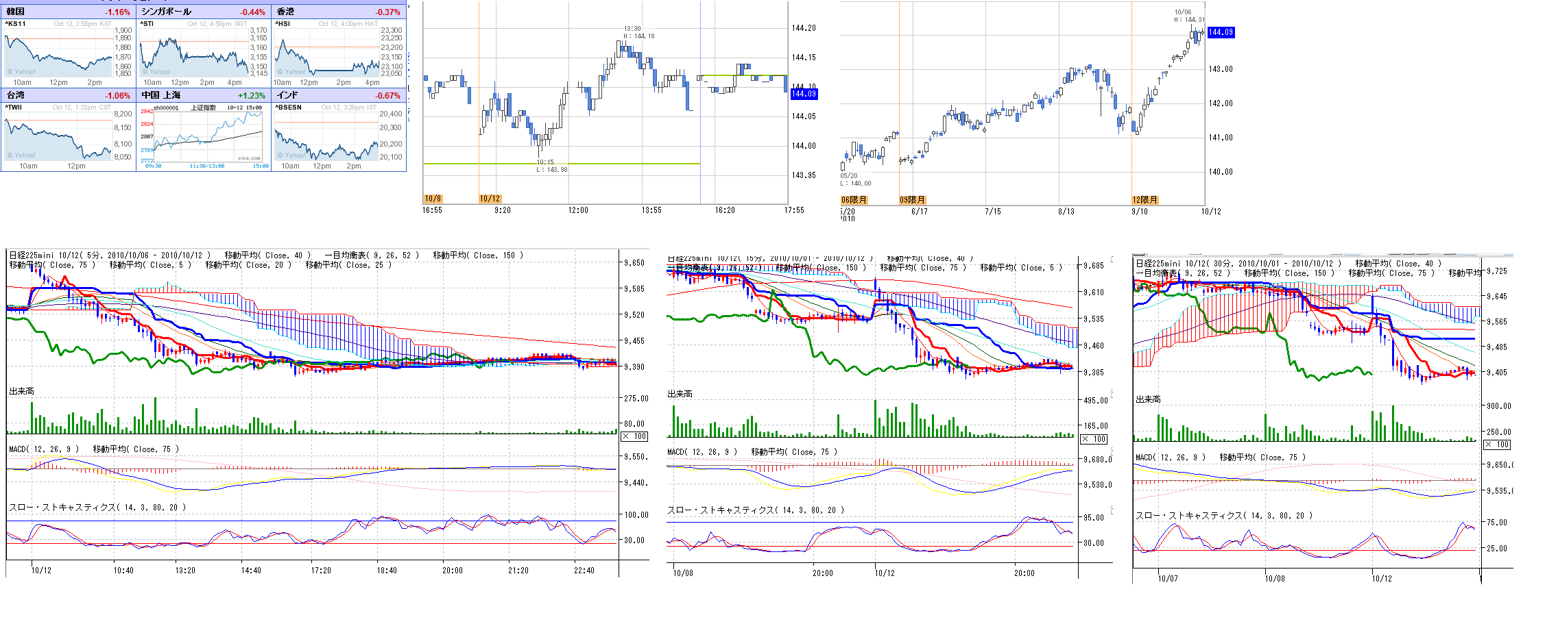Viewport: 1558px width, 637px height.
Task: Click the ×100 volume box on the 15-minute chart
Action: pyautogui.click(x=1094, y=439)
